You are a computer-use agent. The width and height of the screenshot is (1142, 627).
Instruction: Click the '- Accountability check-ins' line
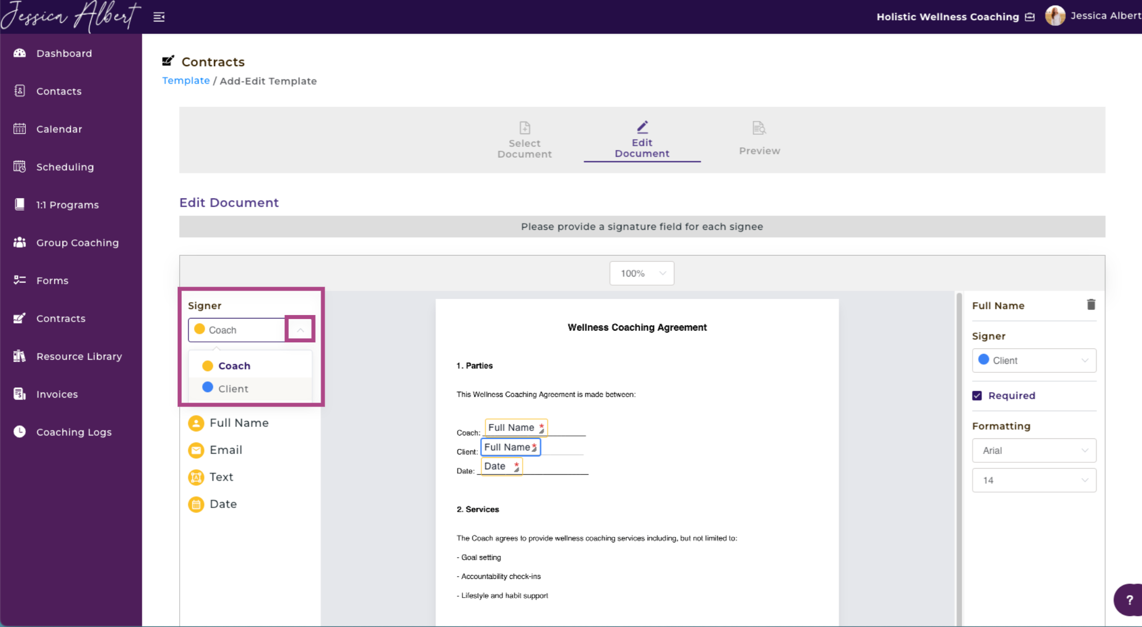(x=499, y=576)
